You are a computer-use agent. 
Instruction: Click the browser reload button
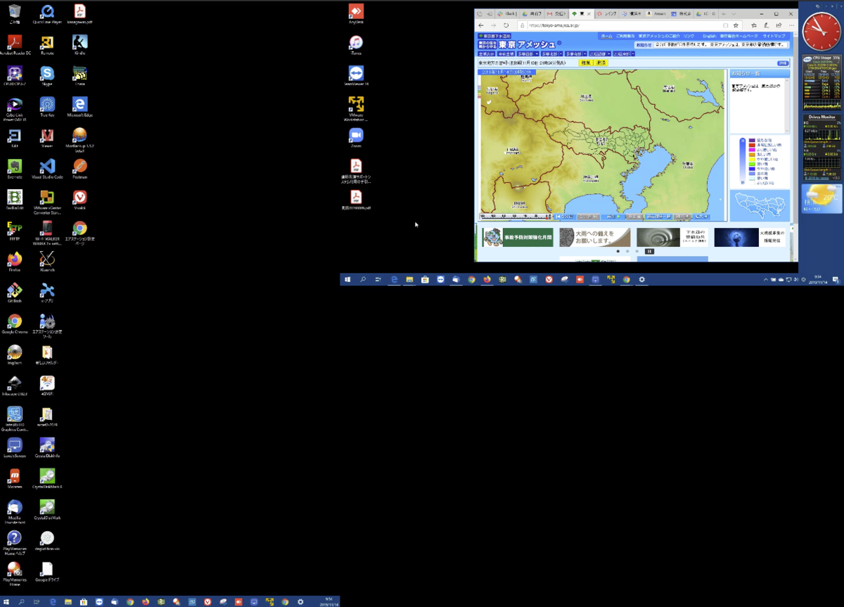pos(506,25)
